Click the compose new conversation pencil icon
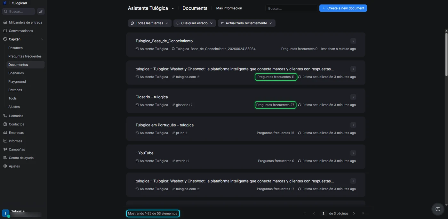 click(41, 12)
